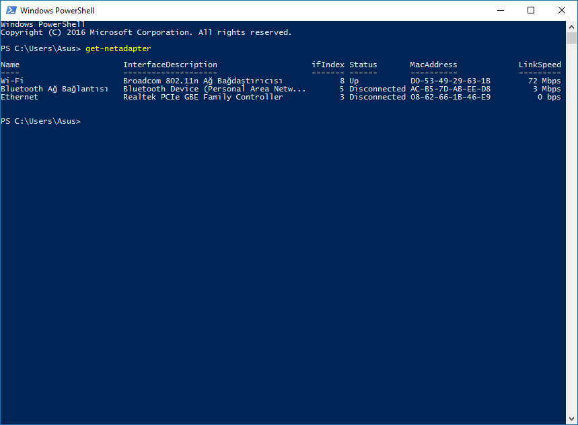This screenshot has width=578, height=425.
Task: Maximize the Windows PowerShell window
Action: point(531,10)
